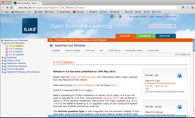Click the tar.gz download arrow icon
The image size is (195, 118).
[x=179, y=107]
